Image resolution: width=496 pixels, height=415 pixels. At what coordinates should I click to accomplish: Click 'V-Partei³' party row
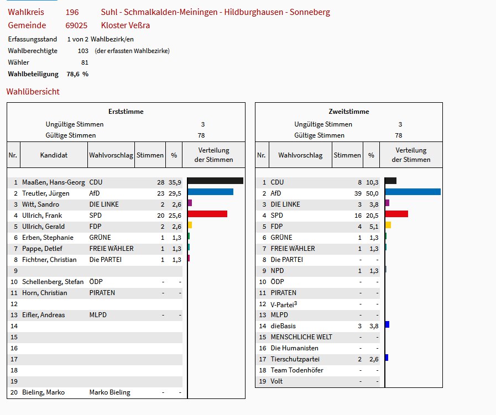318,304
